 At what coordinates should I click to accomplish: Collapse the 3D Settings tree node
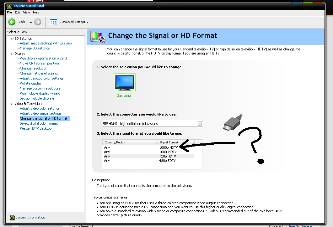click(x=12, y=39)
